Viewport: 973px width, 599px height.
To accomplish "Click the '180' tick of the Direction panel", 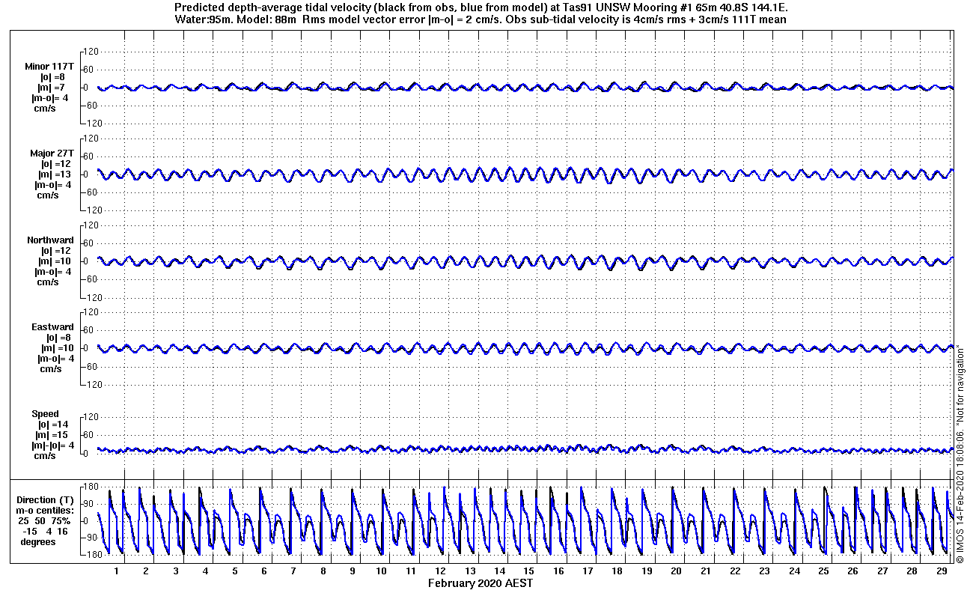I will click(x=91, y=487).
